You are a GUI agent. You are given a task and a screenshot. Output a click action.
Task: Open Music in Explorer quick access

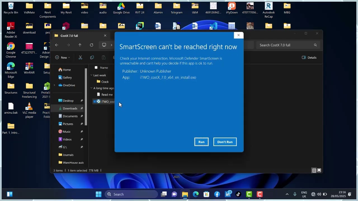pyautogui.click(x=65, y=132)
